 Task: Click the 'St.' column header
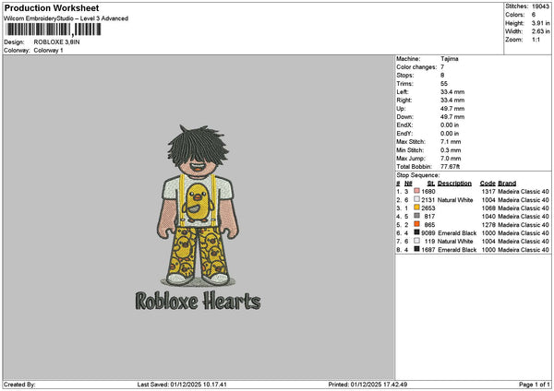tap(431, 184)
